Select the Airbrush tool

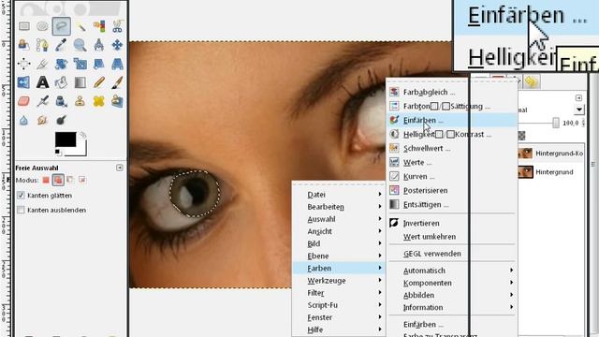coord(42,101)
